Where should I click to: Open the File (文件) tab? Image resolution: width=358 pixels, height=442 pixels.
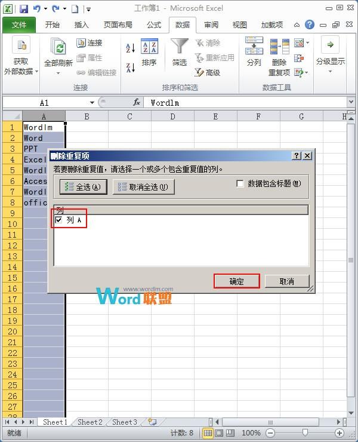tap(19, 25)
